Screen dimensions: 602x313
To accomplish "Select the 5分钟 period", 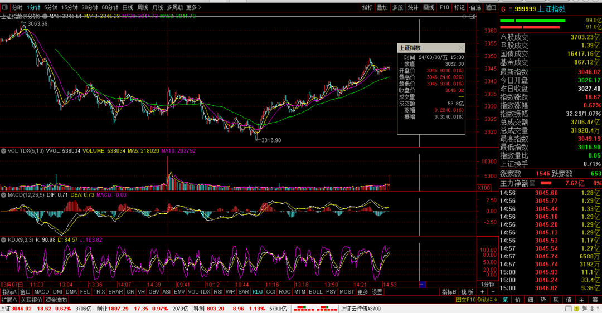I will tap(50, 7).
